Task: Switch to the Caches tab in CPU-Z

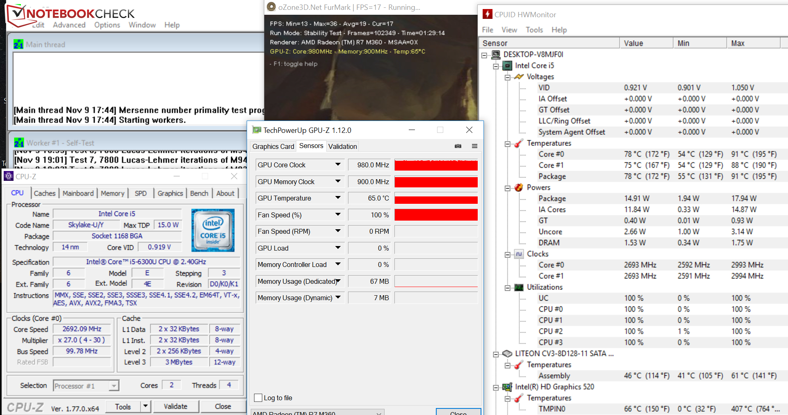Action: click(44, 193)
